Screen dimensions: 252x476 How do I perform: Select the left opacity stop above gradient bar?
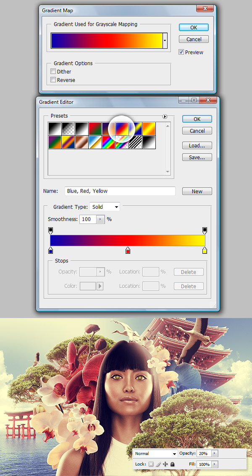tap(51, 230)
